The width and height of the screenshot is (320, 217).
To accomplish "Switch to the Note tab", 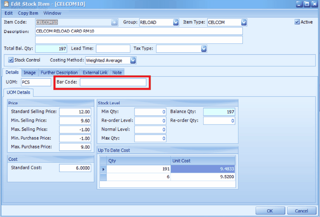I will (x=117, y=73).
